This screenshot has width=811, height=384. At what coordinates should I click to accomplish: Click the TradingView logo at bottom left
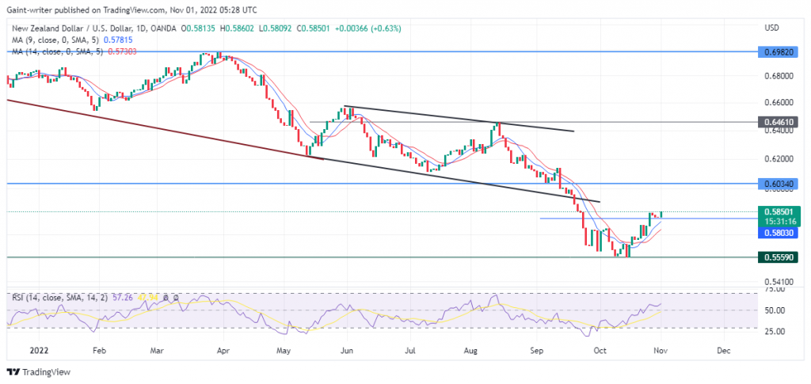tap(38, 372)
